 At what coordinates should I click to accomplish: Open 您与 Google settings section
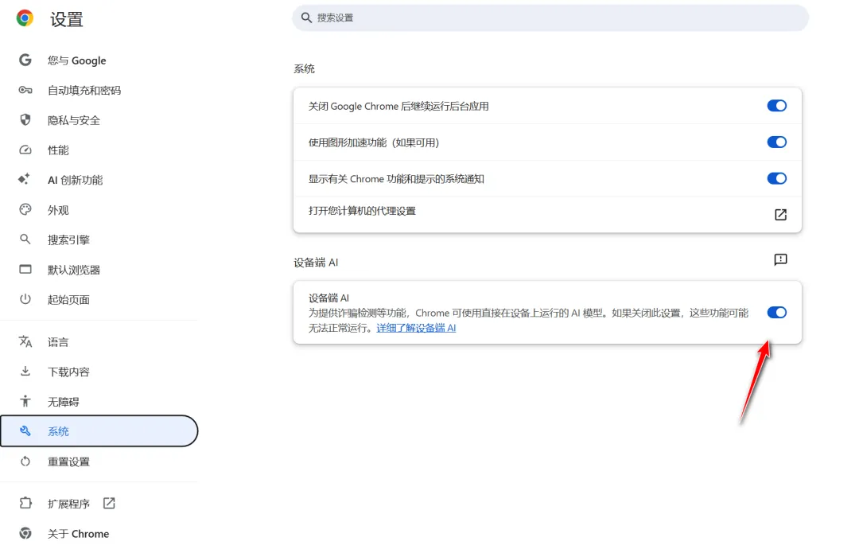[x=76, y=60]
